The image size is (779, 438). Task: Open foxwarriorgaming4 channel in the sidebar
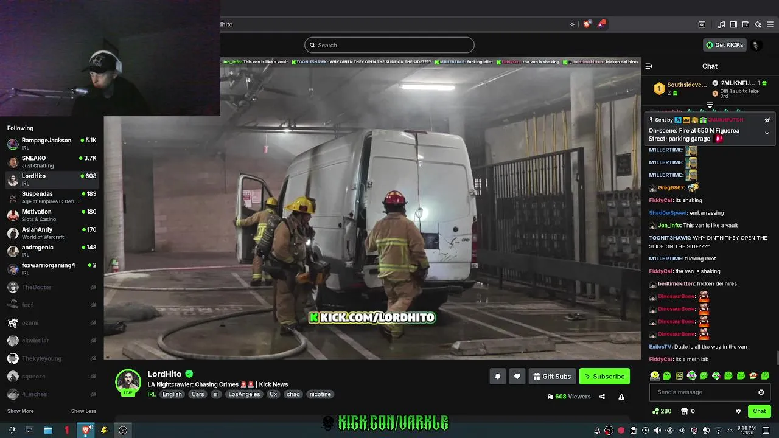pyautogui.click(x=52, y=269)
